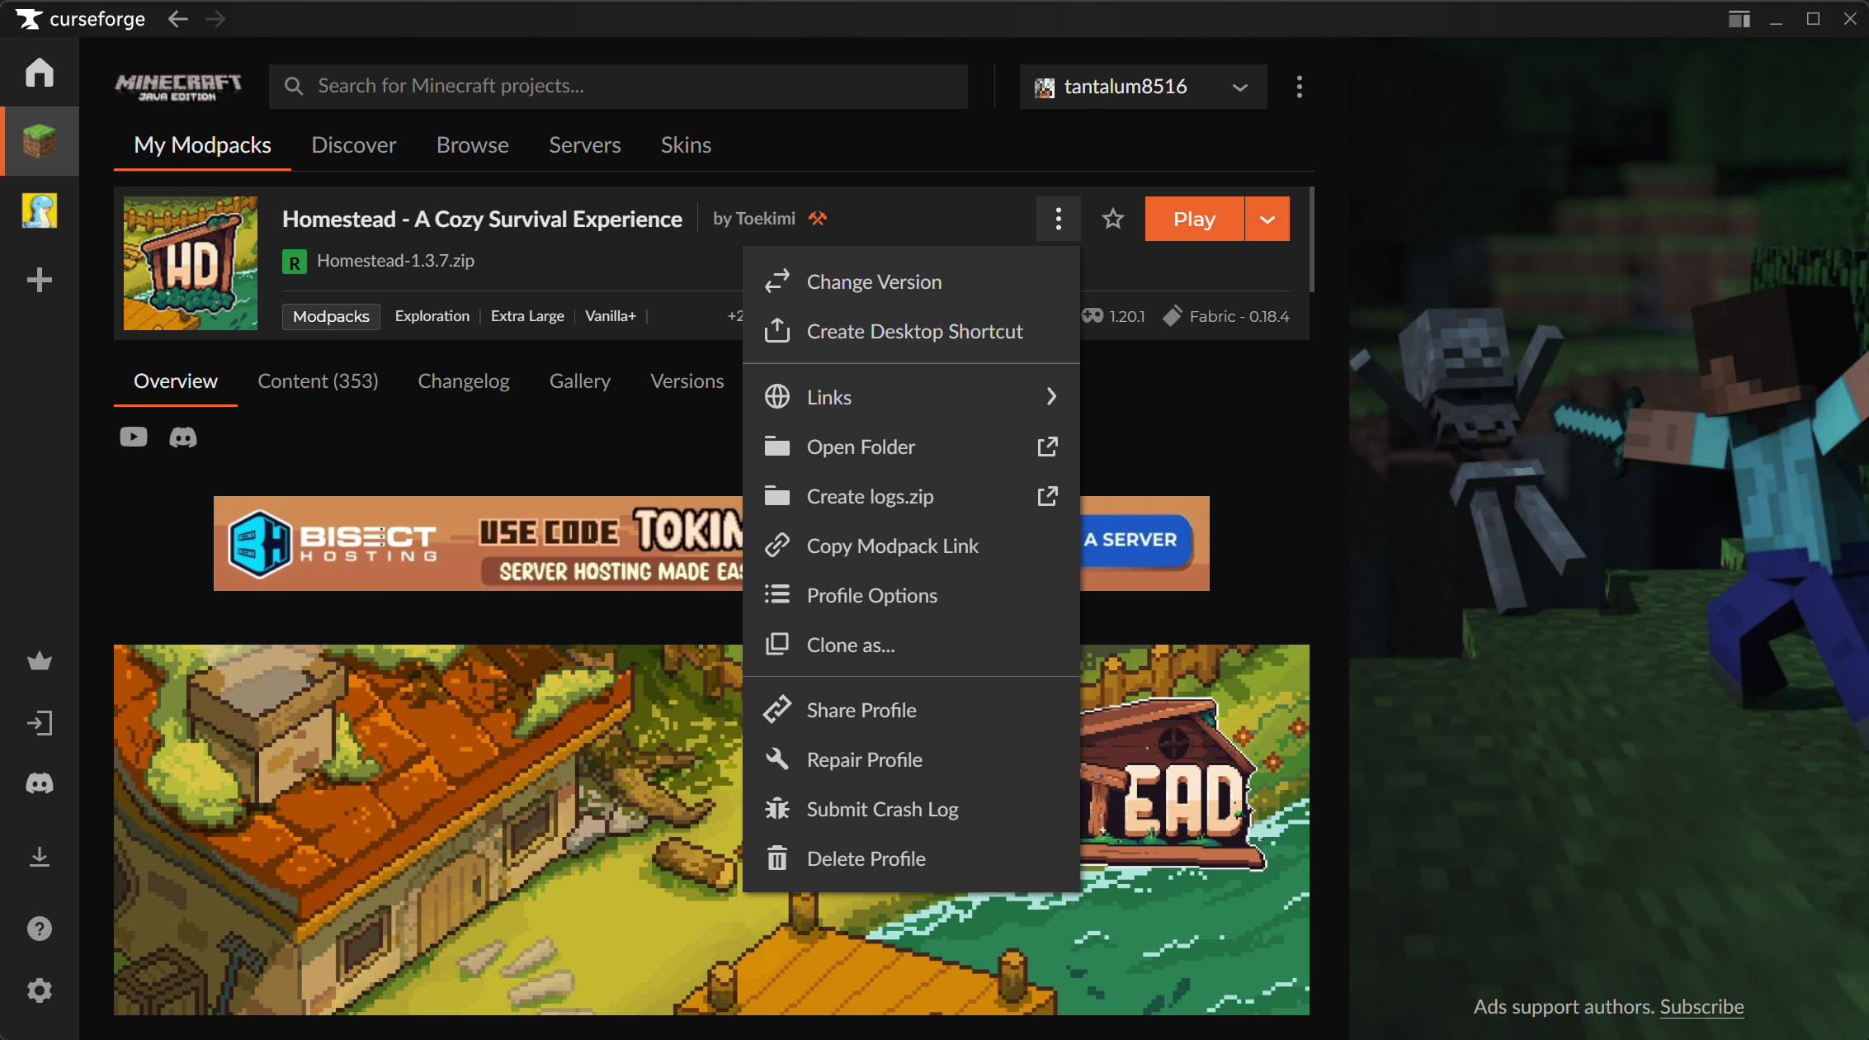
Task: Select Share Profile in the menu
Action: [x=911, y=710]
